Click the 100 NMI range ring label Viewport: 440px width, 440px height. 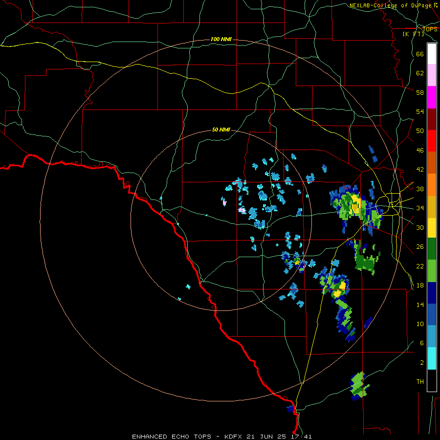tap(221, 39)
